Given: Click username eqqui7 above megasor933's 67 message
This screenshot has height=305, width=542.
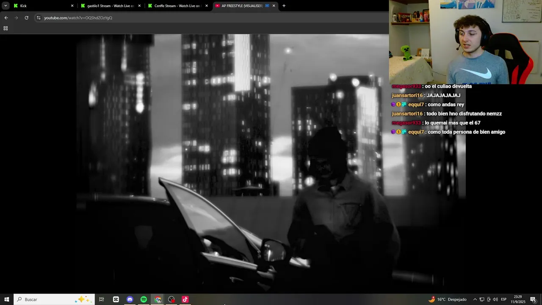Looking at the screenshot, I should click(416, 105).
